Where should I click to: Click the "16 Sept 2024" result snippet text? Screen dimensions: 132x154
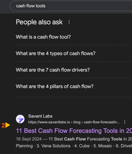coord(29,139)
